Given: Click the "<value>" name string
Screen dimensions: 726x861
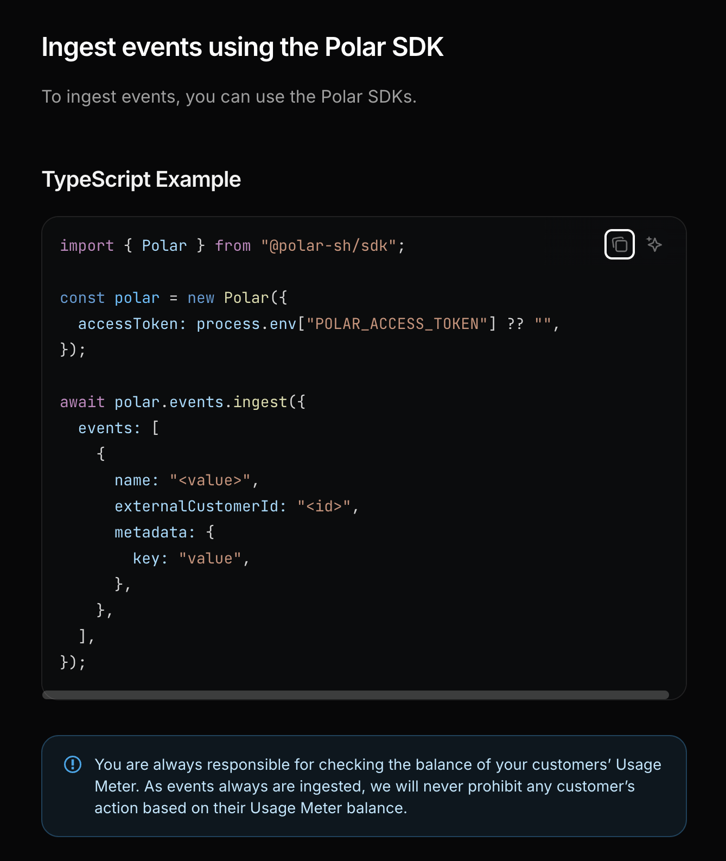Looking at the screenshot, I should (210, 480).
